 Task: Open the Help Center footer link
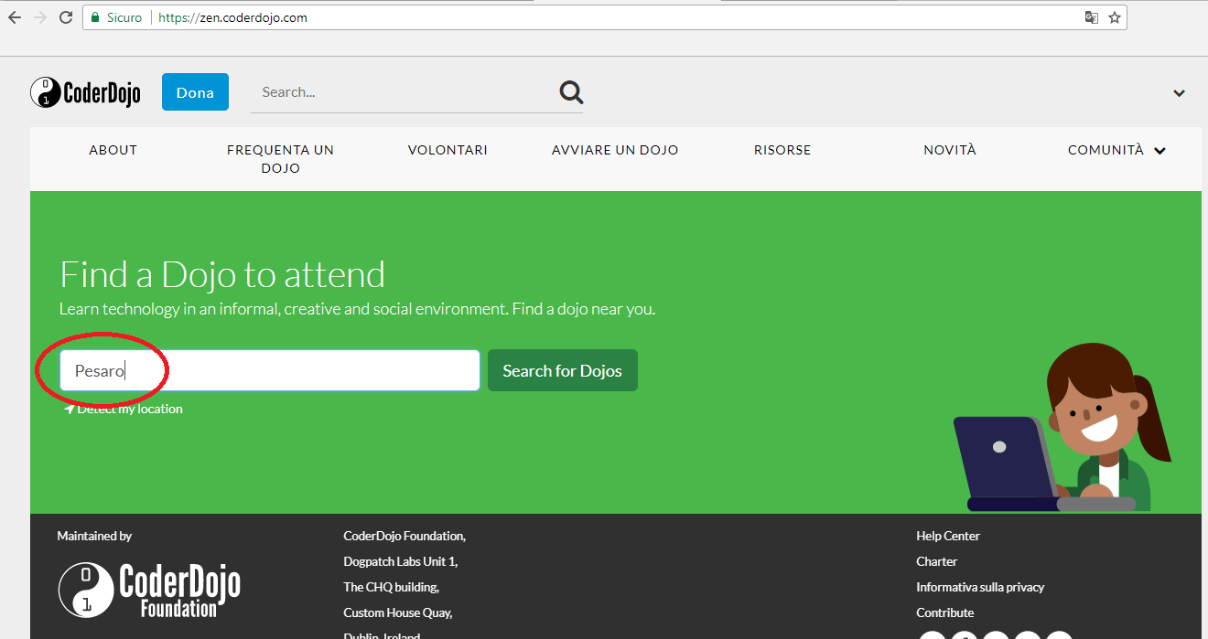[948, 536]
